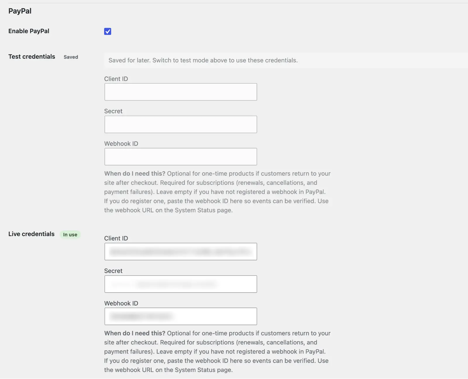Click the 'Webhook ID' label under Live credentials

coord(121,303)
